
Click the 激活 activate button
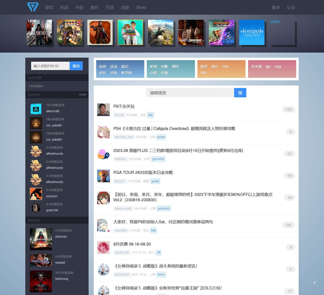pos(76,66)
